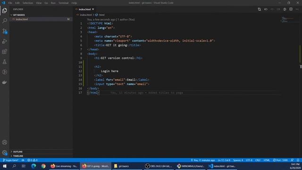Click the index.html breadcrumb item
Screen dimensions: 302x170
click(86, 15)
